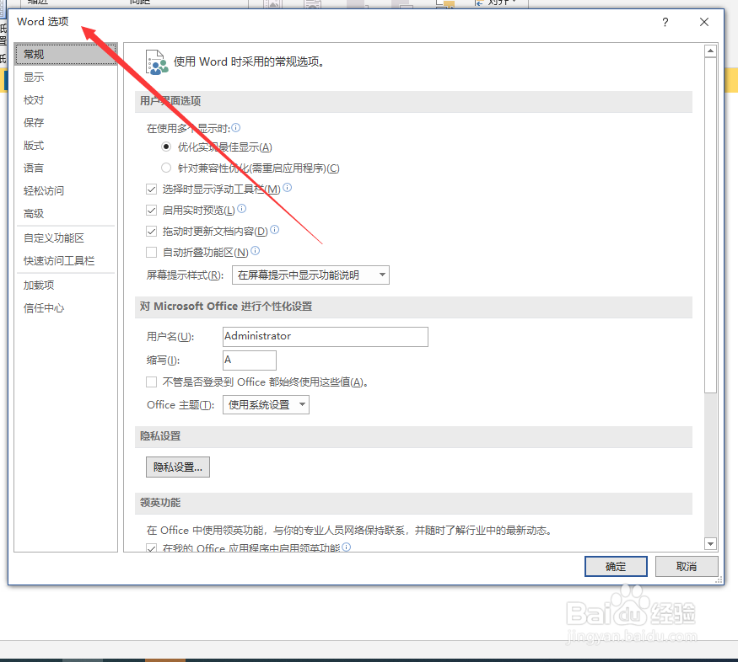Check 不管是否登录到 Office 都始终使用这些值
The height and width of the screenshot is (662, 738).
pos(152,382)
